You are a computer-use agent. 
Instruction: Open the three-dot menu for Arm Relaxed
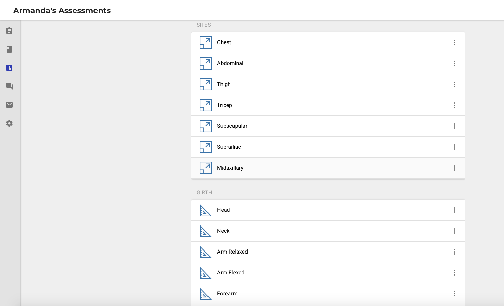click(454, 252)
